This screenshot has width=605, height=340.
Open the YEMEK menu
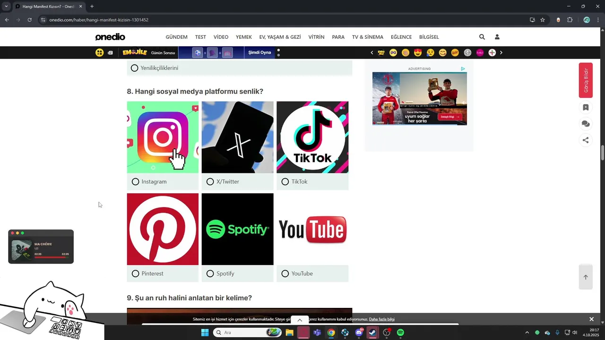tap(244, 37)
